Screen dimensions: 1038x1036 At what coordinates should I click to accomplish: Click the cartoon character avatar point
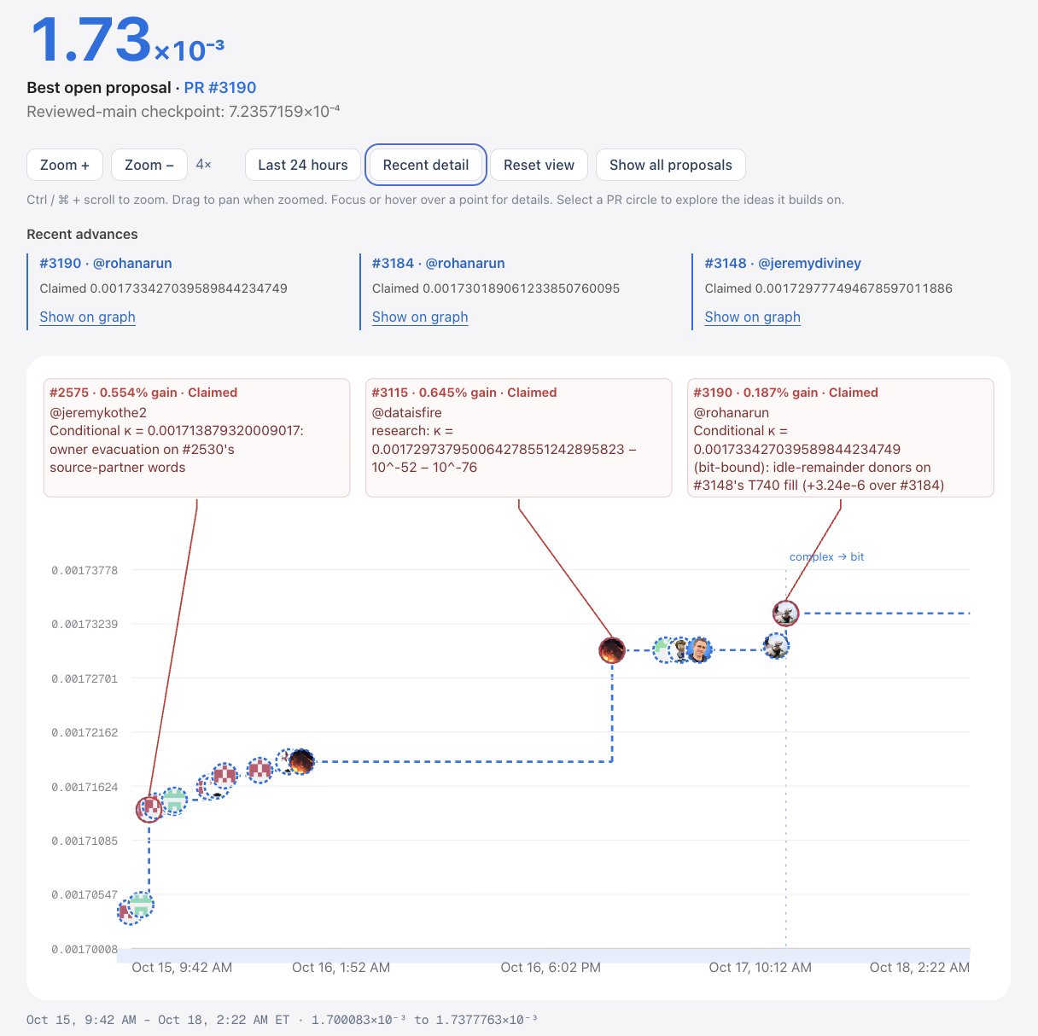click(680, 650)
